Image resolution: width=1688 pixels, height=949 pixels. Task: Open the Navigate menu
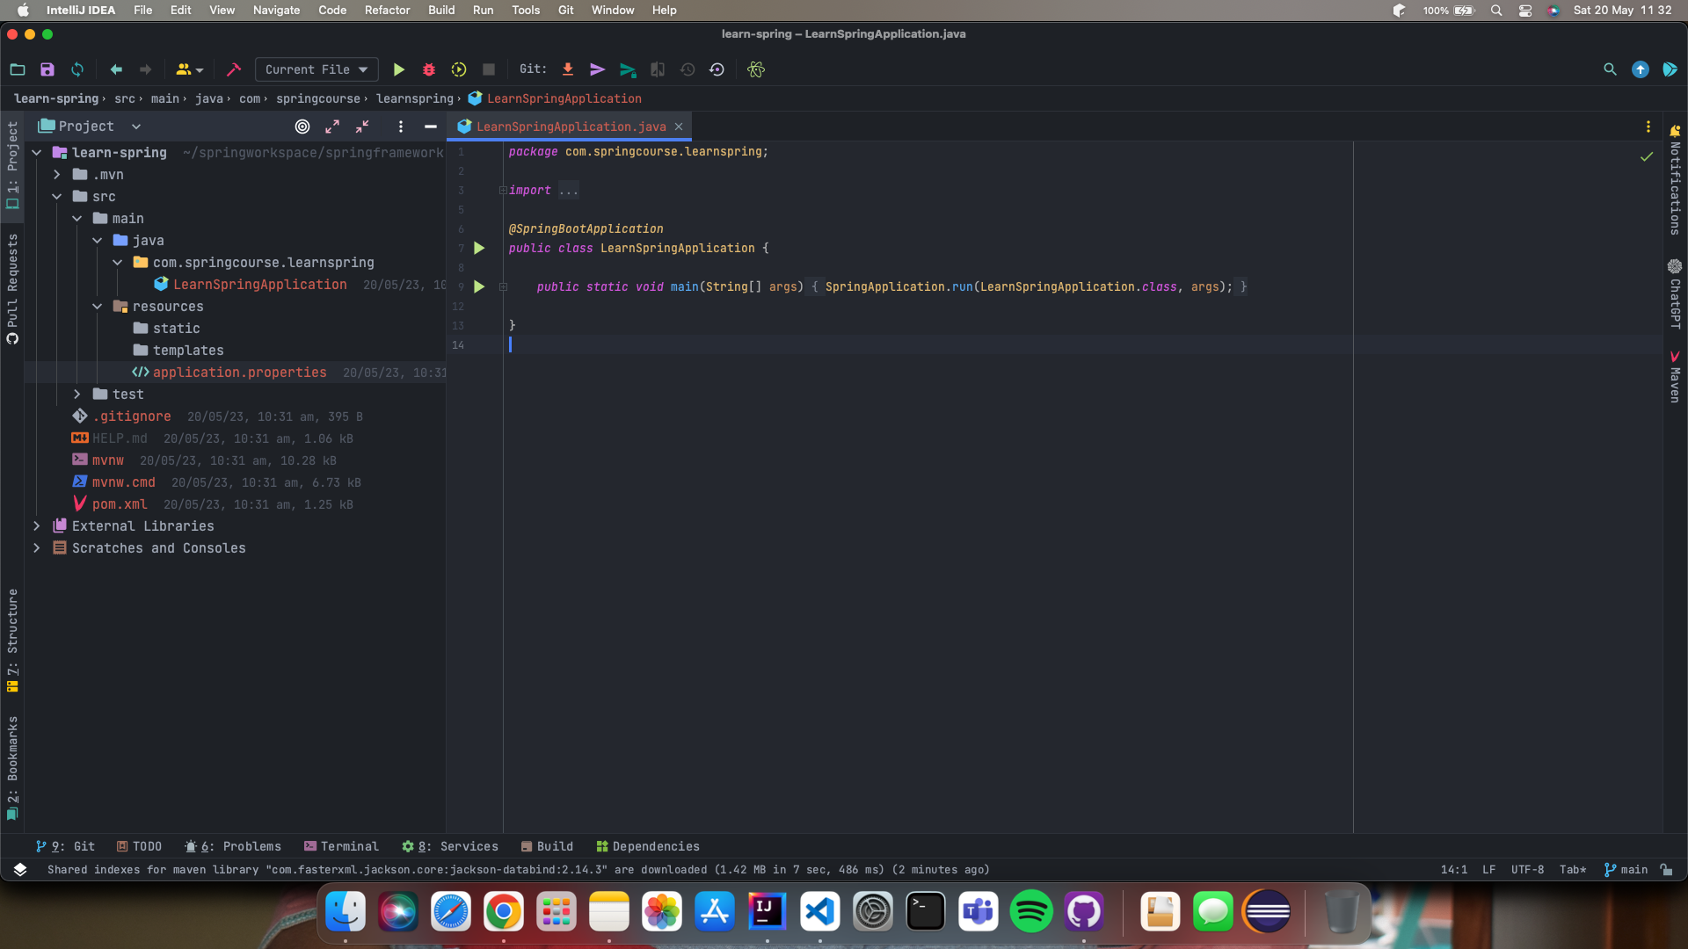click(276, 11)
